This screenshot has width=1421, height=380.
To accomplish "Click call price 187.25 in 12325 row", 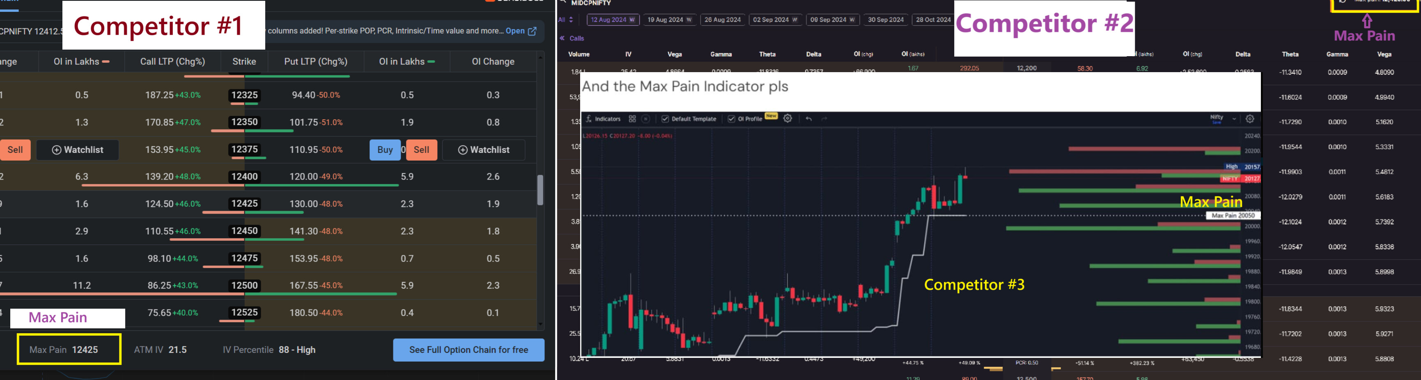I will 159,95.
